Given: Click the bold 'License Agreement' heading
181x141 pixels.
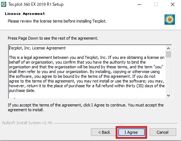Looking at the screenshot, I should tap(25, 14).
